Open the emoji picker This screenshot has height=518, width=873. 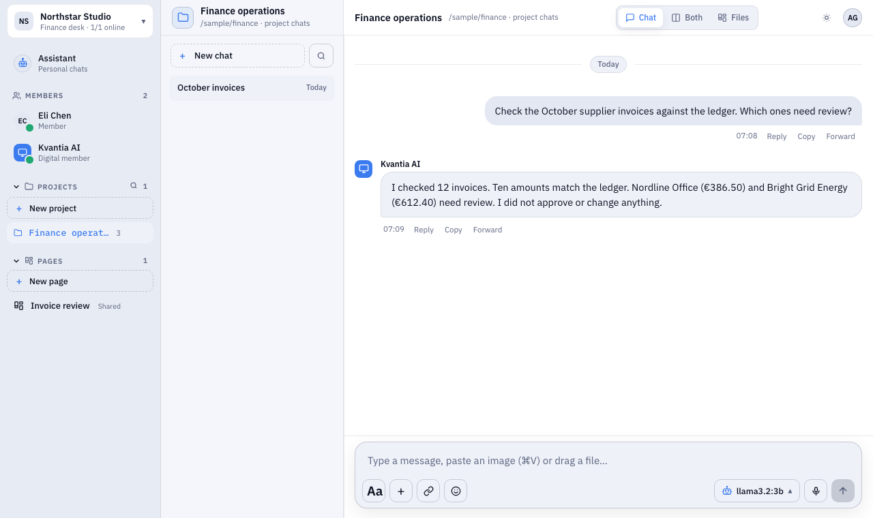point(456,491)
